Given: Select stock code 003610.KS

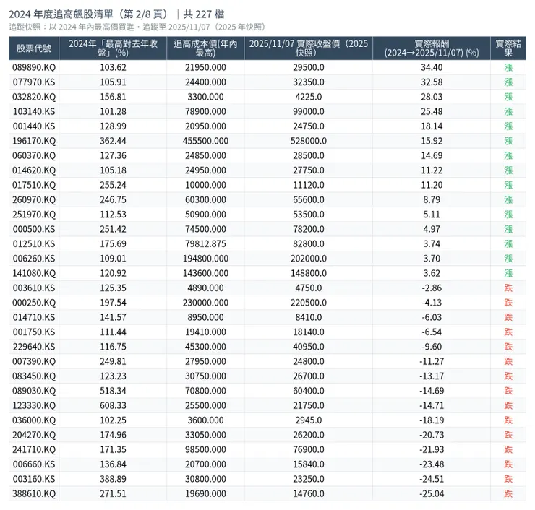Looking at the screenshot, I should click(34, 288).
